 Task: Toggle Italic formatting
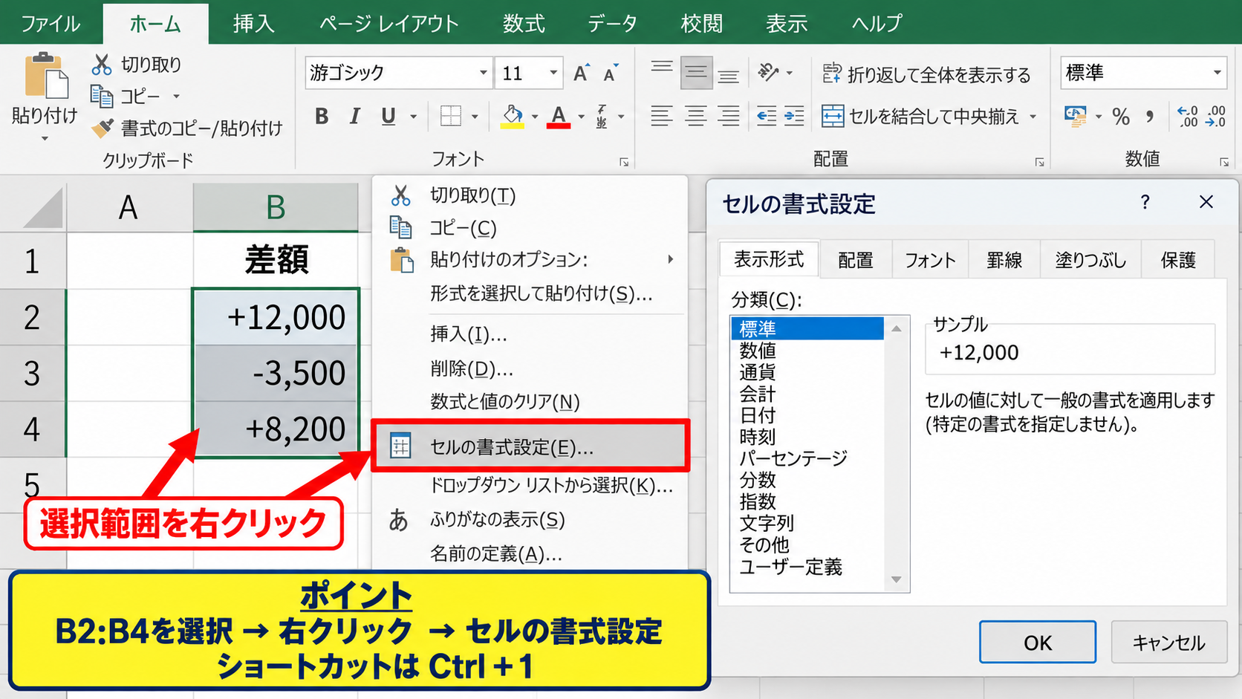pyautogui.click(x=355, y=116)
